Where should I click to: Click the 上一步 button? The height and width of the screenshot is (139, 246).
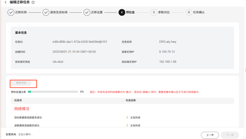(210, 135)
